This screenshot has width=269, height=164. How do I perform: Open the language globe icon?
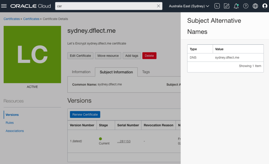[255, 6]
